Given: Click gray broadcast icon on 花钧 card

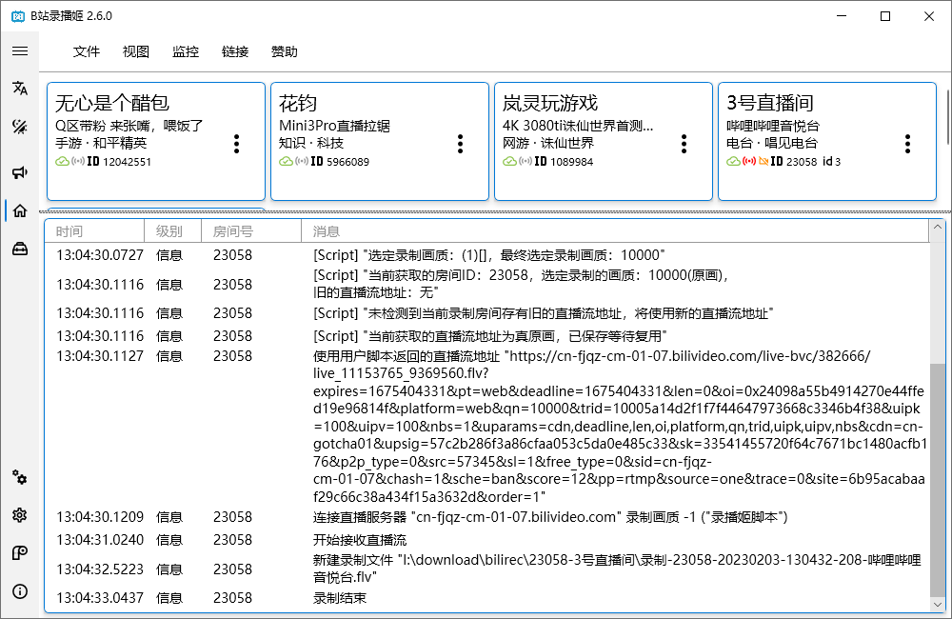Looking at the screenshot, I should tap(302, 162).
